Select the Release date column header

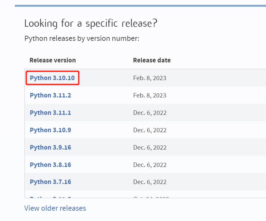click(x=152, y=60)
